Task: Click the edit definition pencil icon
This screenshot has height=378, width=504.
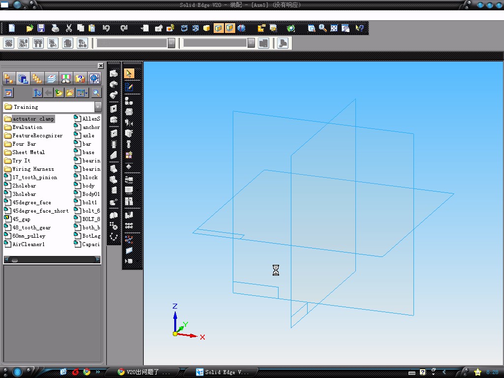Action: pos(129,87)
